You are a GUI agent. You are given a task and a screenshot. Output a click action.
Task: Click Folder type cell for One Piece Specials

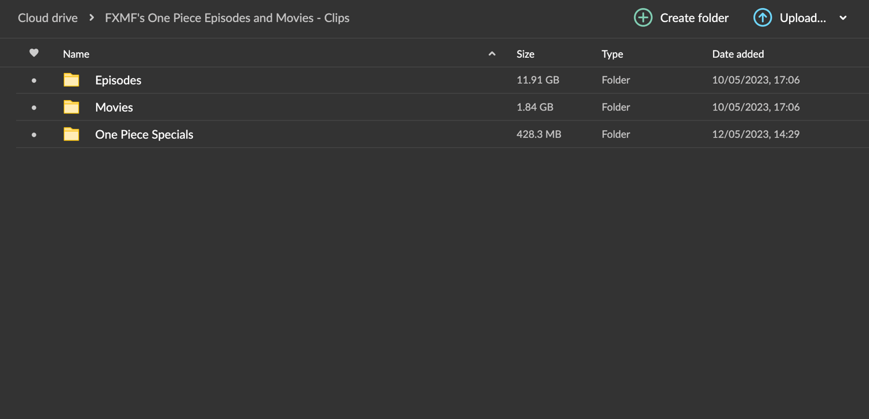pos(616,134)
